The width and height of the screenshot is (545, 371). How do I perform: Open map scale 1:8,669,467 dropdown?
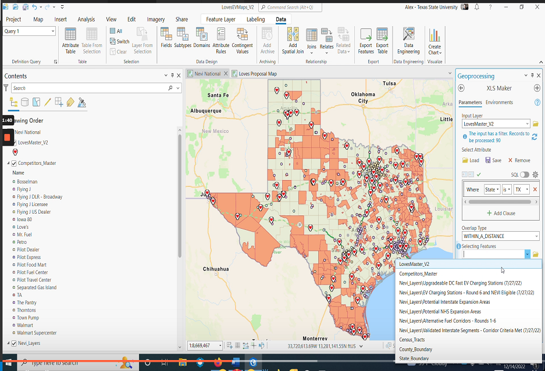click(220, 345)
